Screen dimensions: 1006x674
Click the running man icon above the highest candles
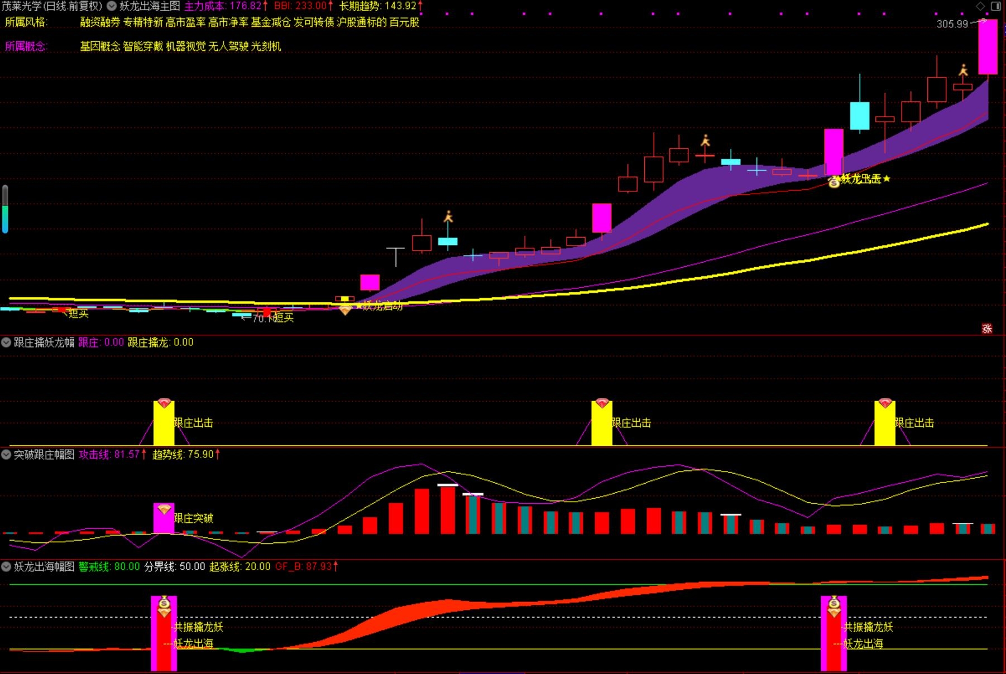point(963,71)
